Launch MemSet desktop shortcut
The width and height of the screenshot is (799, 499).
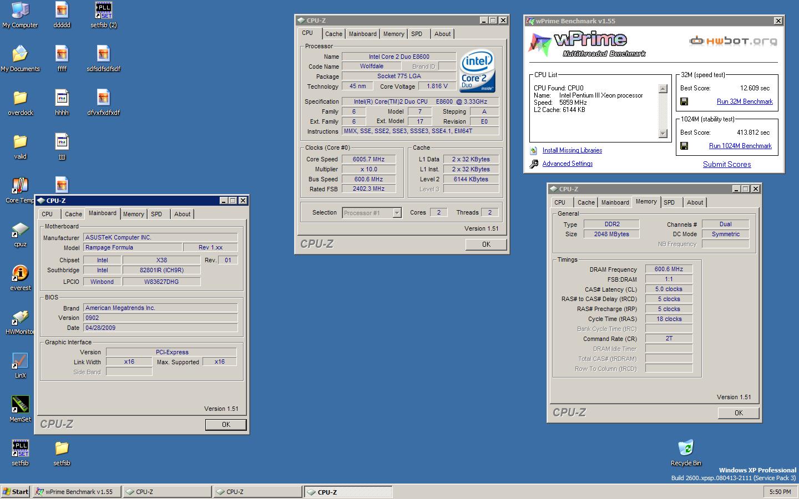point(20,409)
